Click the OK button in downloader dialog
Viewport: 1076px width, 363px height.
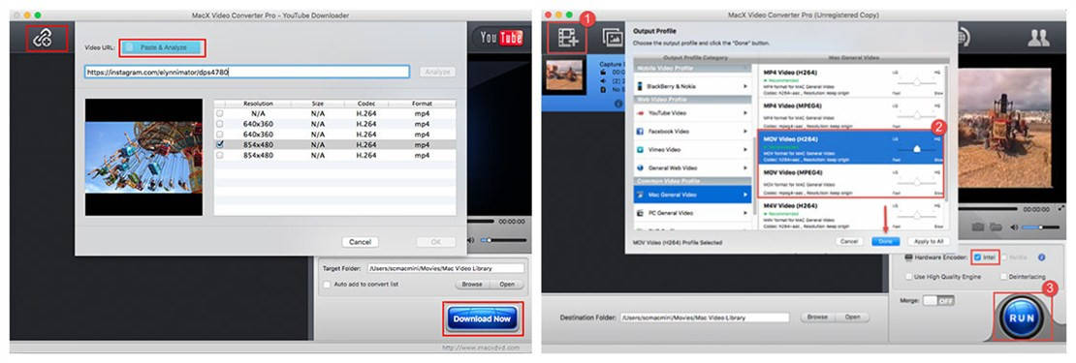[436, 242]
